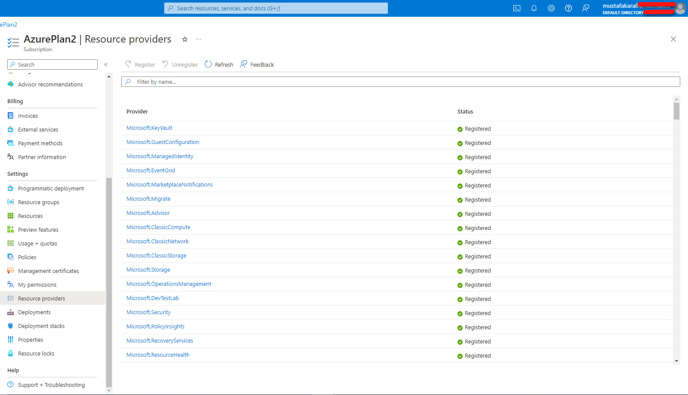This screenshot has height=395, width=688.
Task: Click the Filter by name field
Action: coord(400,82)
